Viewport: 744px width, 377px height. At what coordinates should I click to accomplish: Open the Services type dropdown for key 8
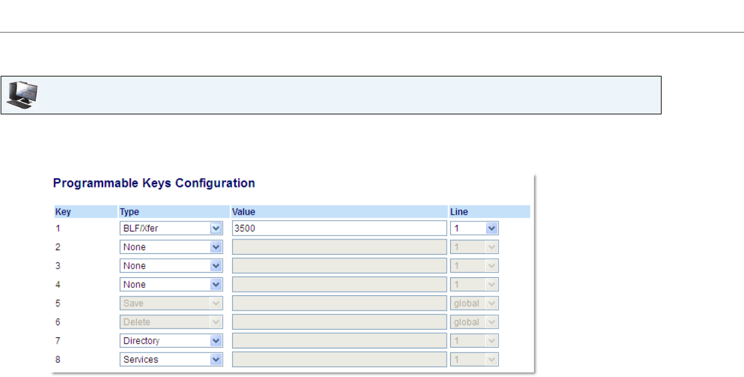click(x=171, y=360)
